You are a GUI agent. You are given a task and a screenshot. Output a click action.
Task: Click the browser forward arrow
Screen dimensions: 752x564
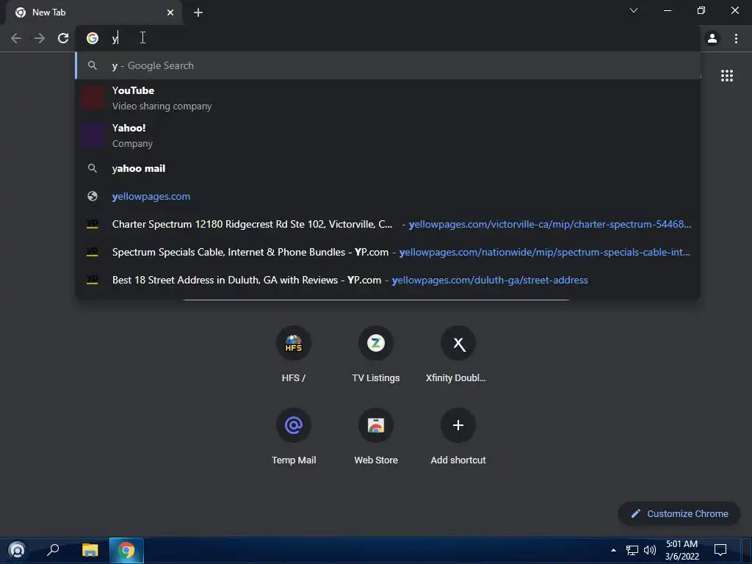pyautogui.click(x=40, y=38)
